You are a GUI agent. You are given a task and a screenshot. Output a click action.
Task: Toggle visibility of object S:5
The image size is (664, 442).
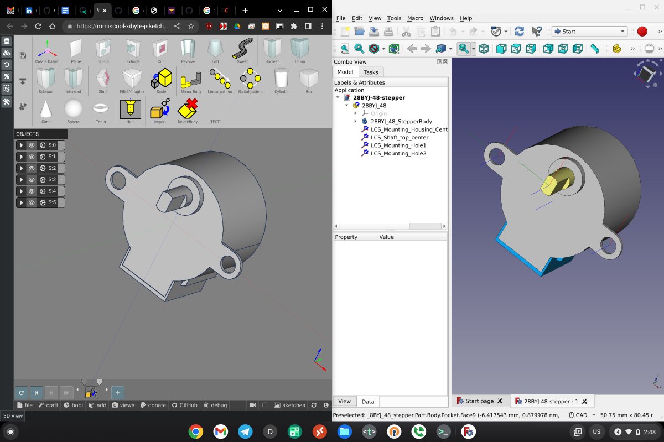(32, 203)
